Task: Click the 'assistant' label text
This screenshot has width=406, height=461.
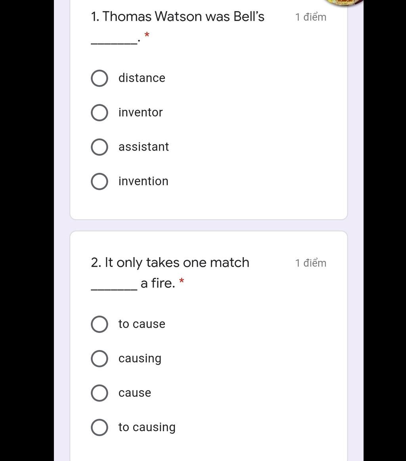Action: (x=144, y=147)
